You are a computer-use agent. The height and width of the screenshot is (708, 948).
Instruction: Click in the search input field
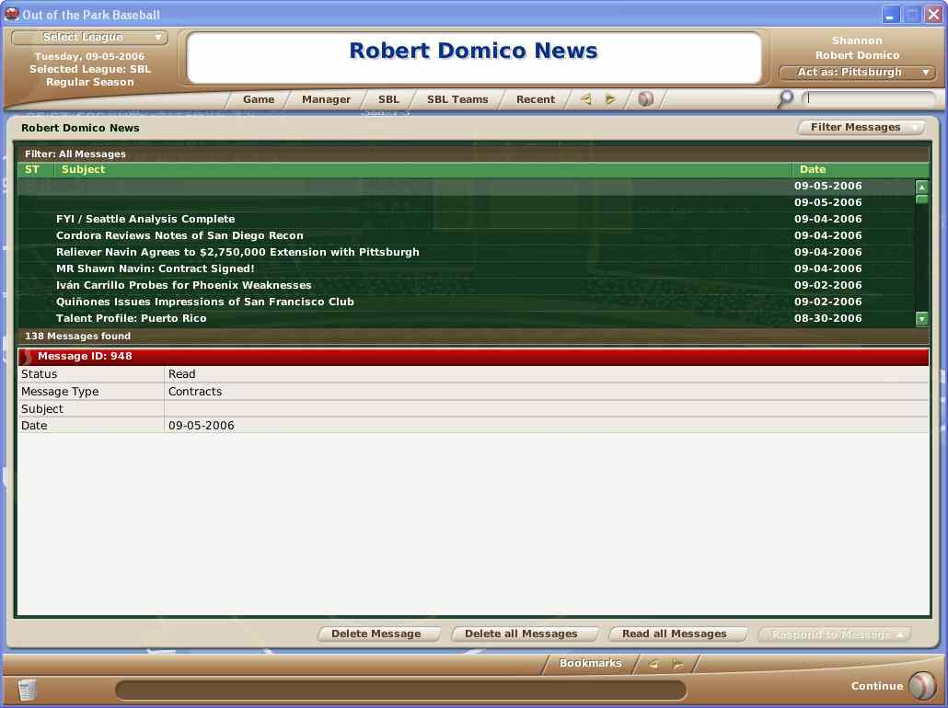(870, 99)
